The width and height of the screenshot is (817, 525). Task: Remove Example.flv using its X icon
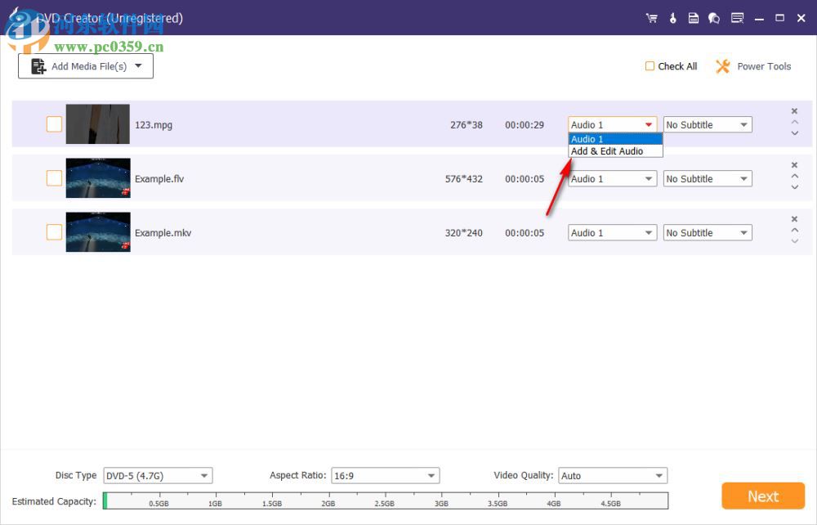point(793,164)
